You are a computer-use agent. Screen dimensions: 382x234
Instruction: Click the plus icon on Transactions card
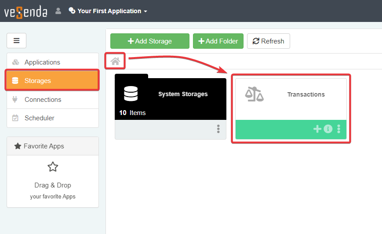coord(317,129)
